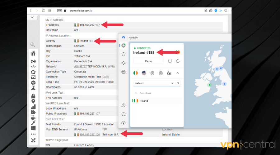Collapse the quick connect shortcuts chevron
The image size is (280, 155).
pyautogui.click(x=178, y=73)
